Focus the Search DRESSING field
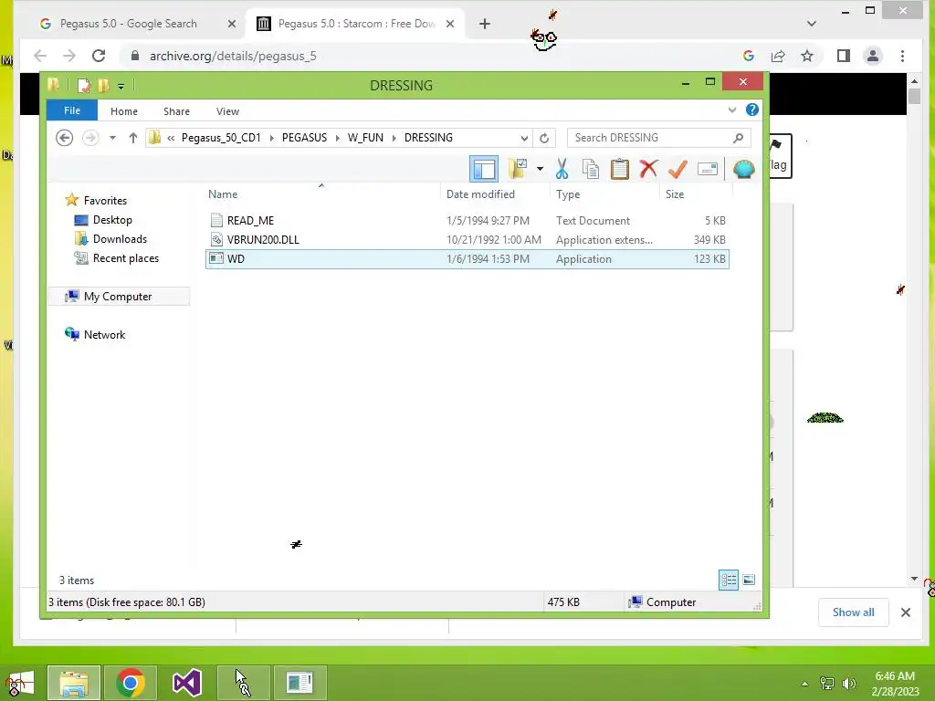Screen dimensions: 935x701 coord(659,138)
